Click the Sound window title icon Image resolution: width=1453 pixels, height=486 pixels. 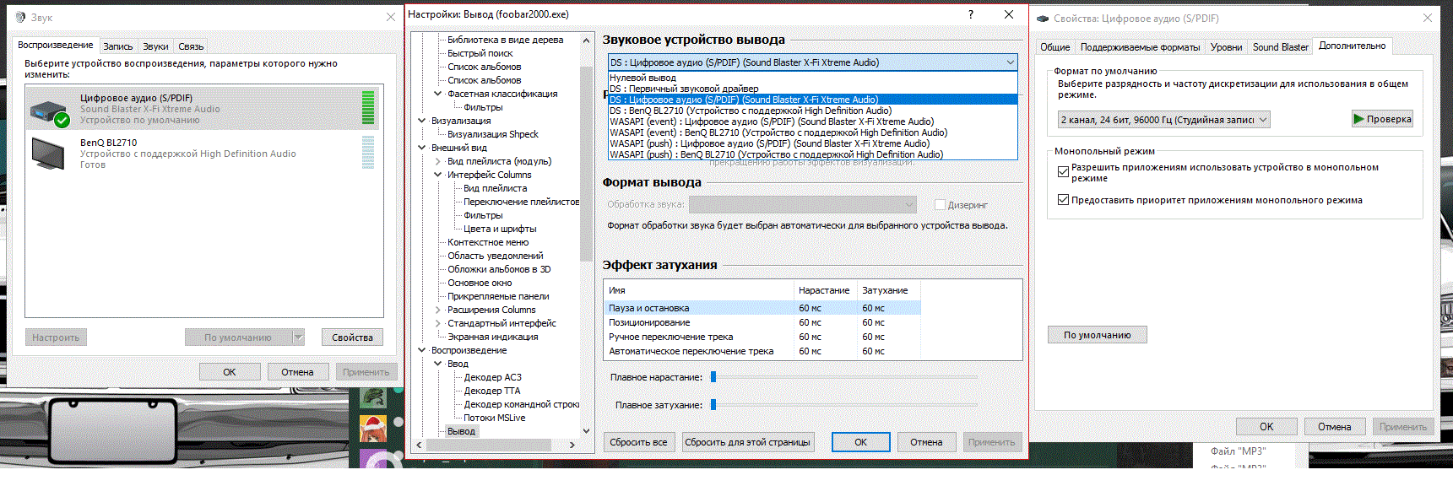[x=20, y=17]
